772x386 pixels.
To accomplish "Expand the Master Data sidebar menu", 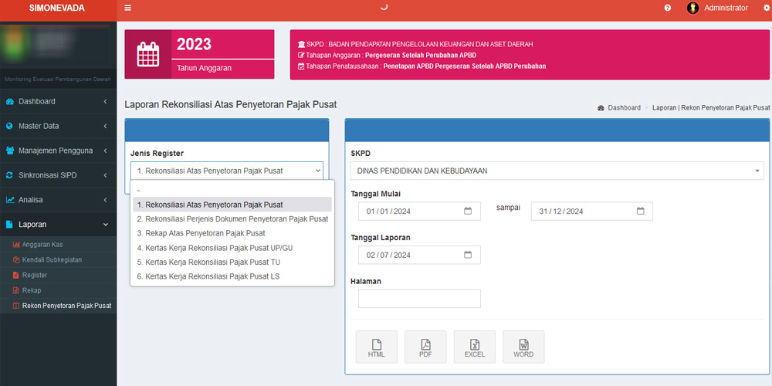I will (x=58, y=126).
